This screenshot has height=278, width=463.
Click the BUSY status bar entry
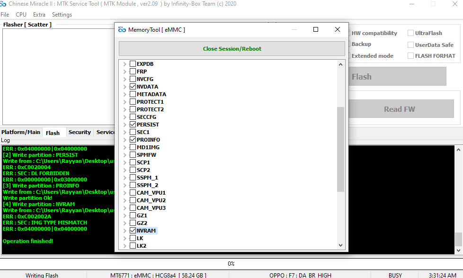[x=395, y=275]
